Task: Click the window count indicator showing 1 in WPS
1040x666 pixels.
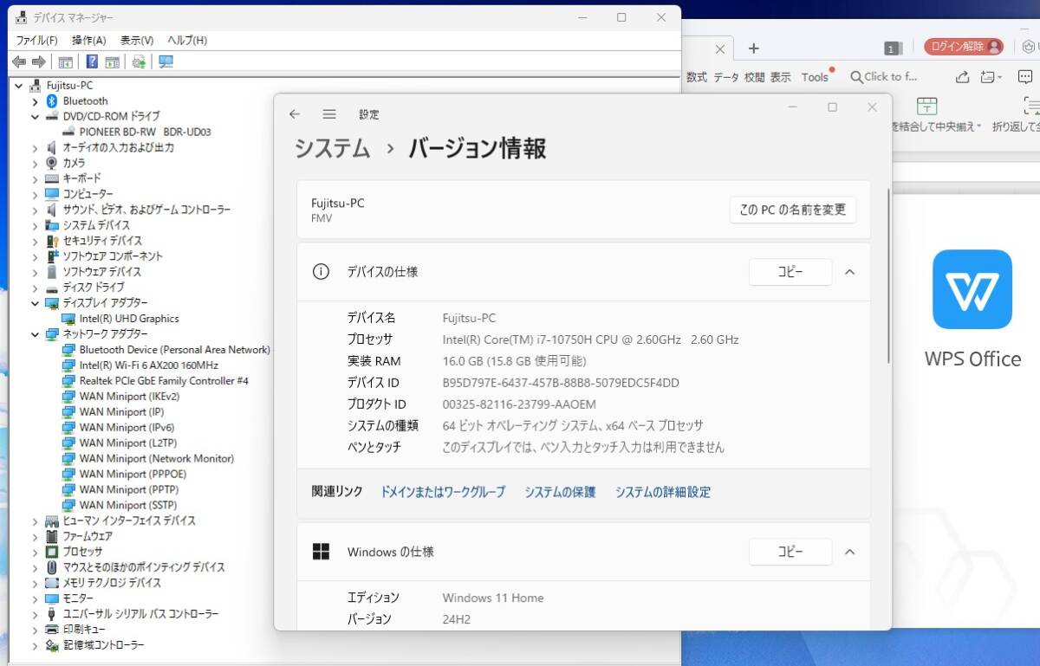Action: pyautogui.click(x=894, y=48)
